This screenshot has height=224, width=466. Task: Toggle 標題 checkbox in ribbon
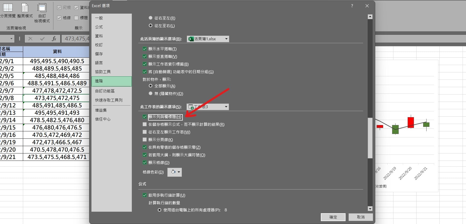click(x=76, y=18)
